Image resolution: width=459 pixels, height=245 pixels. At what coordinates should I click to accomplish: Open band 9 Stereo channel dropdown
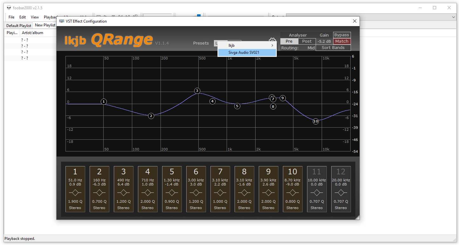(x=268, y=208)
